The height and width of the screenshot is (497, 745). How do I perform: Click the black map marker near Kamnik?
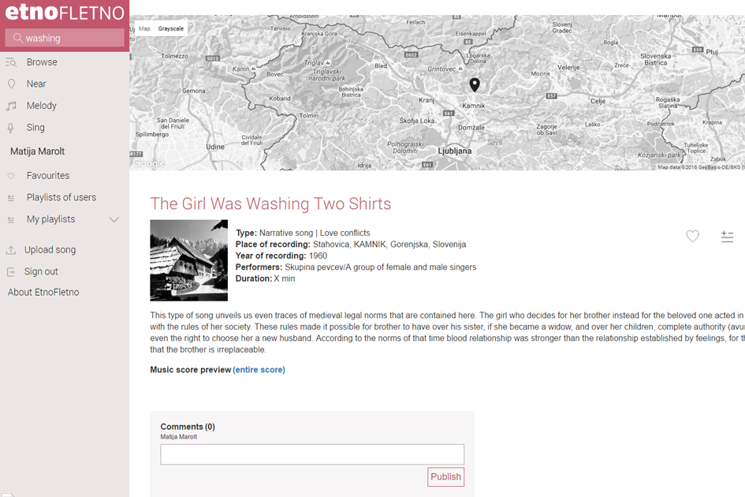pyautogui.click(x=474, y=84)
